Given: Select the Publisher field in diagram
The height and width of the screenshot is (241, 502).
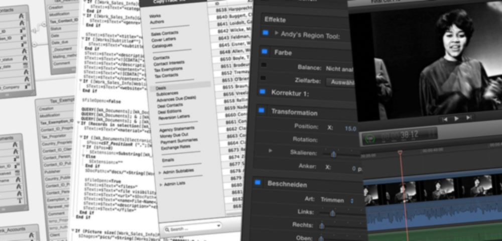Looking at the screenshot, I should click(x=52, y=171).
